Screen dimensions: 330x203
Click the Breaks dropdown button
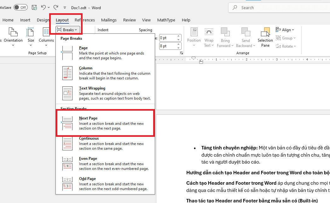coord(68,30)
